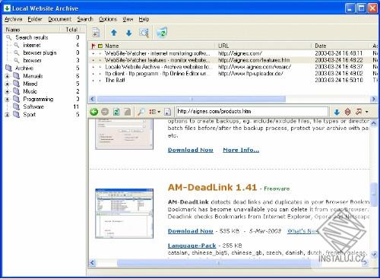The image size is (380, 279).
Task: Click the save page document icon
Action: [x=167, y=112]
